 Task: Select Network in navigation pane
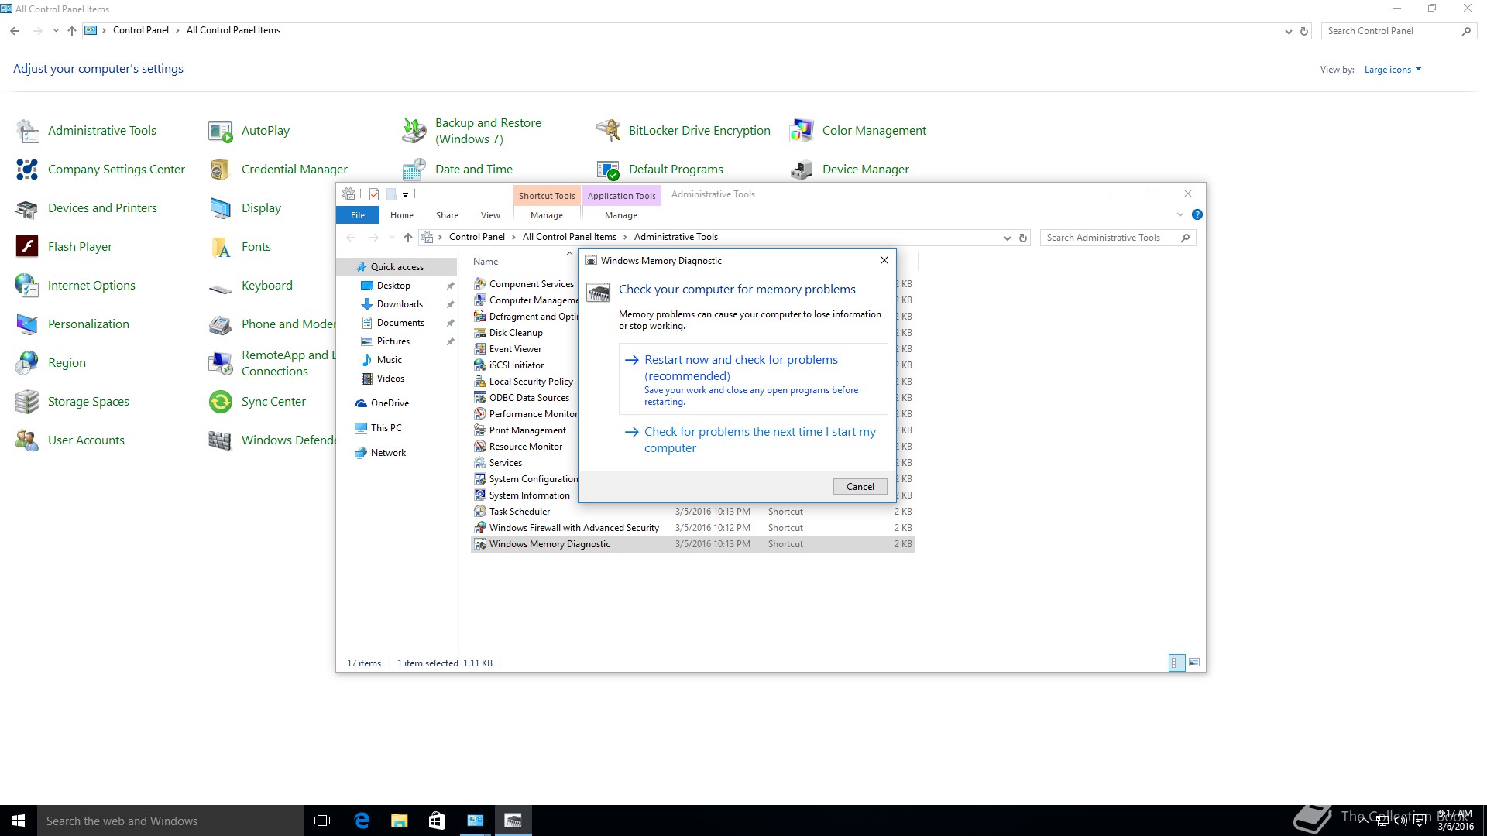388,453
